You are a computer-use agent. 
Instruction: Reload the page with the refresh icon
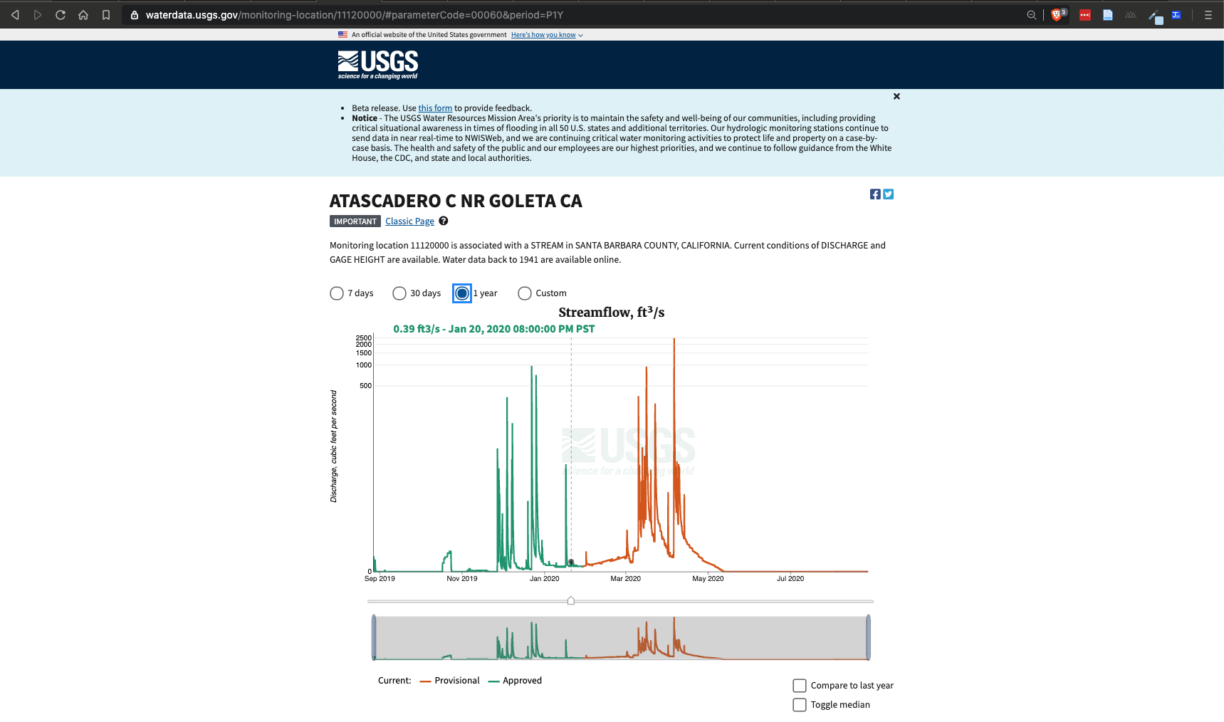click(x=61, y=15)
